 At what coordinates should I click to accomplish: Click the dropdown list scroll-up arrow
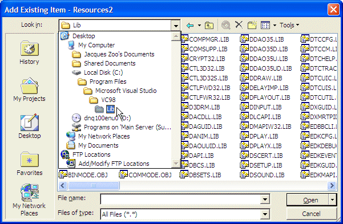(x=176, y=36)
